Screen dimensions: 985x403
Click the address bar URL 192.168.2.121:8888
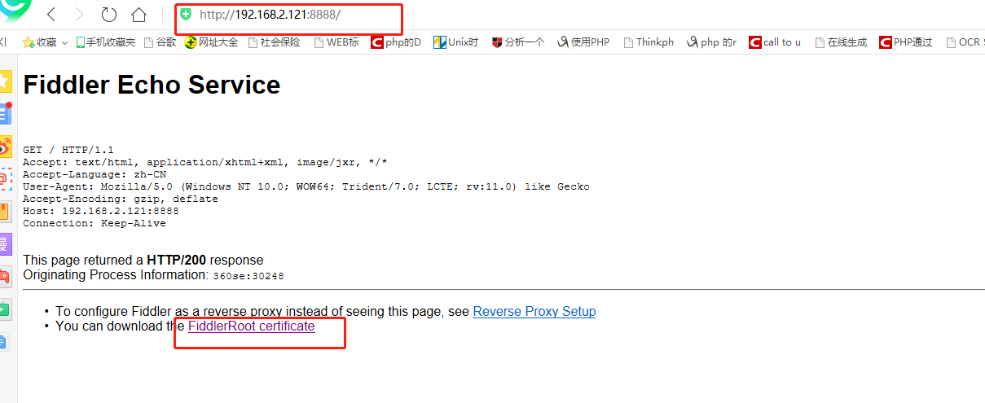pyautogui.click(x=270, y=15)
